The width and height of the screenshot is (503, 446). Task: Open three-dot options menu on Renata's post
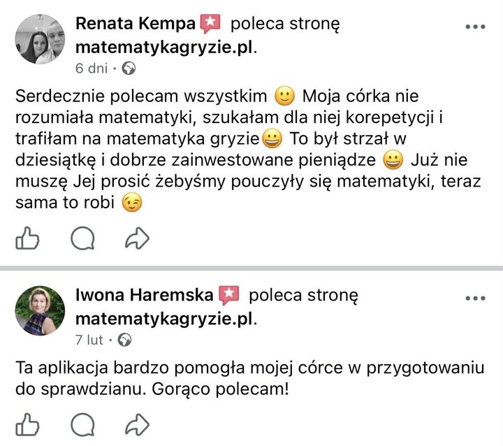(475, 27)
